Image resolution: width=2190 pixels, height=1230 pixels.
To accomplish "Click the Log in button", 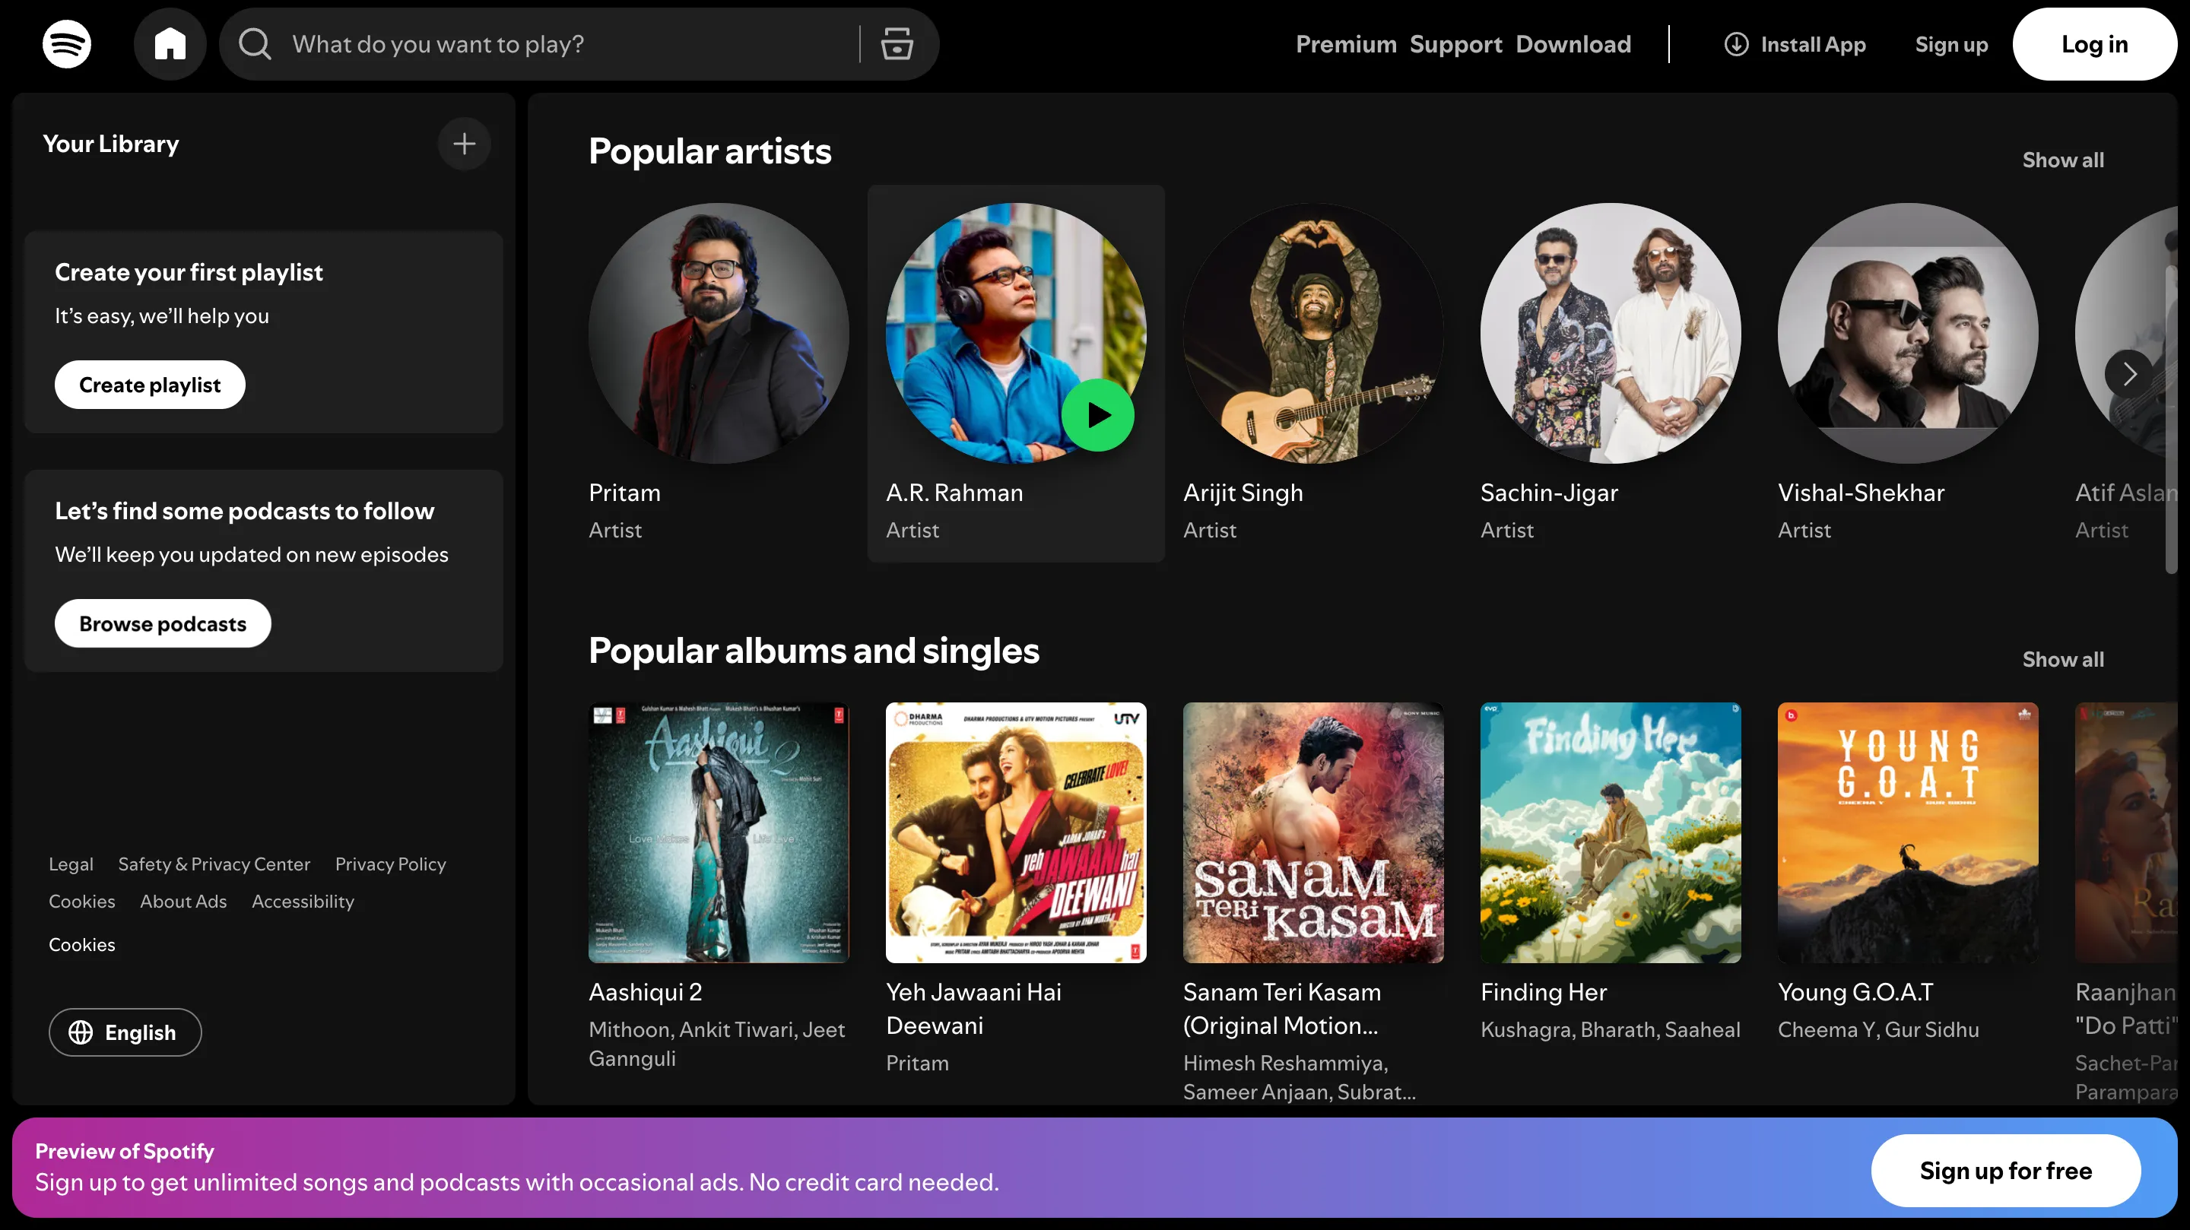I will pyautogui.click(x=2094, y=44).
